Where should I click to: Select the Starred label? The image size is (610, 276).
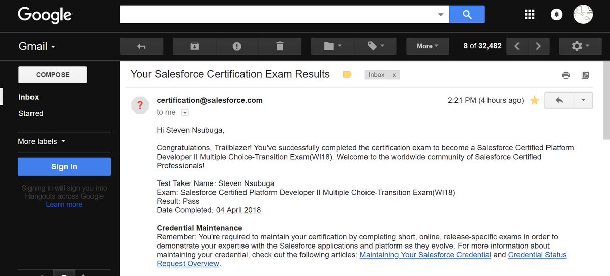31,113
